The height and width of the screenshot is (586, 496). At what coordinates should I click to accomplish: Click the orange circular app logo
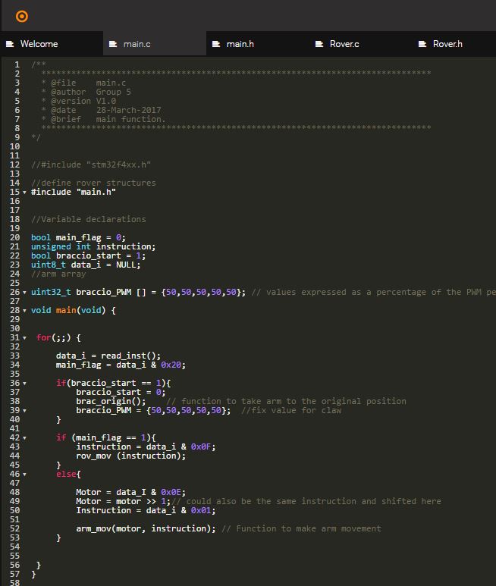click(21, 16)
